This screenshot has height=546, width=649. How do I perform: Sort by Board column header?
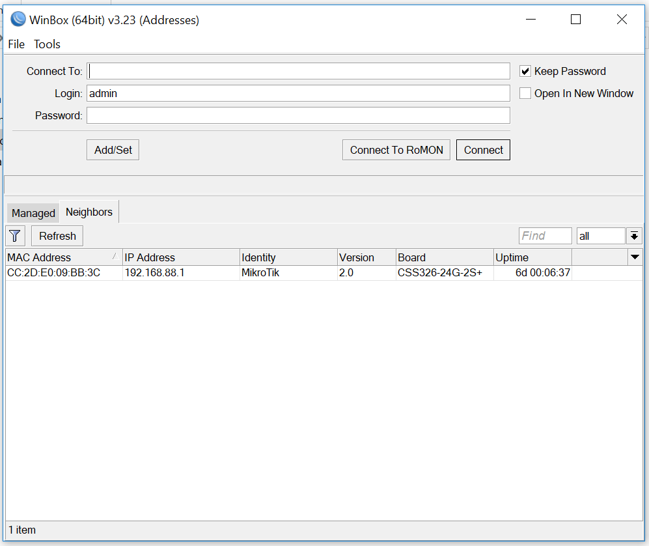coord(445,257)
